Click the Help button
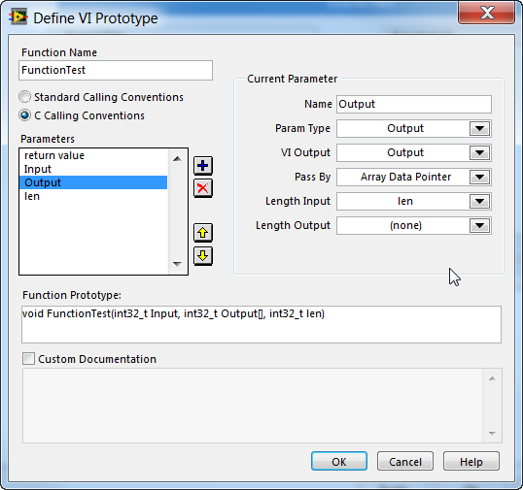Screen dimensions: 523x490 click(x=471, y=461)
